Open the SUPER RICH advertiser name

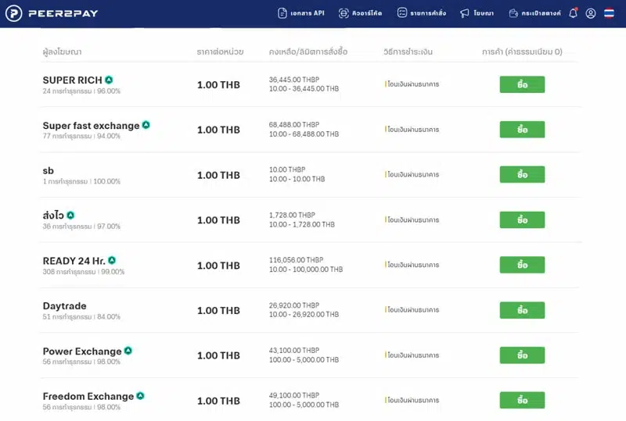(72, 80)
